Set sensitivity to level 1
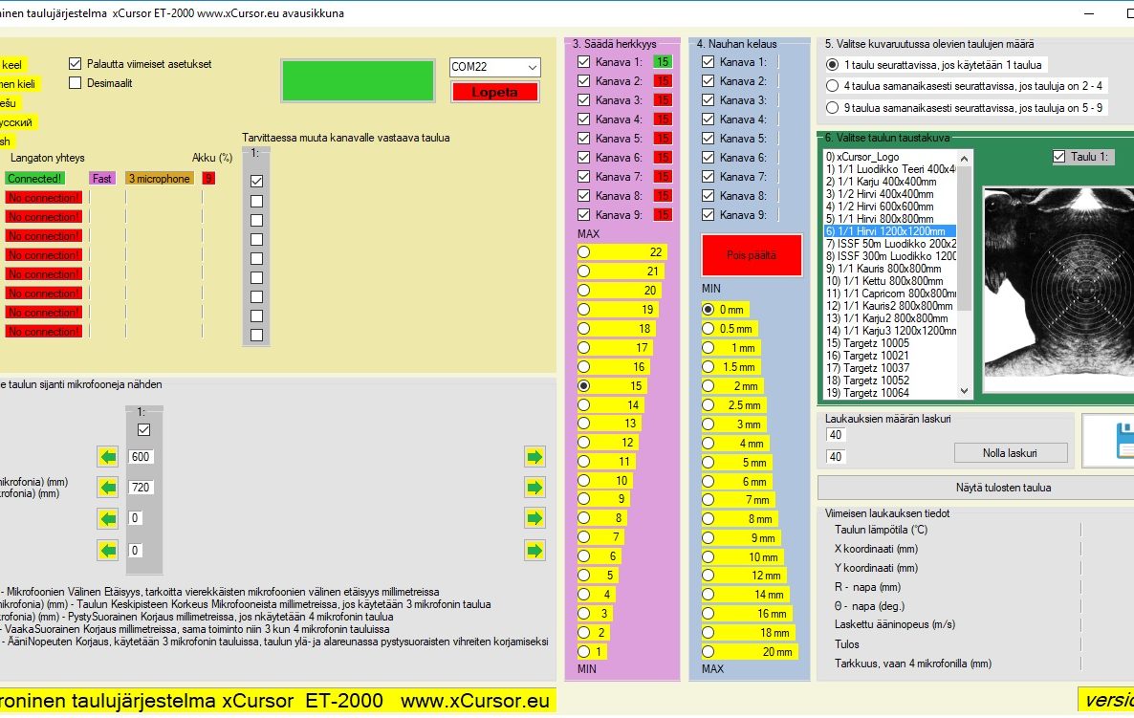This screenshot has width=1134, height=718. (583, 651)
